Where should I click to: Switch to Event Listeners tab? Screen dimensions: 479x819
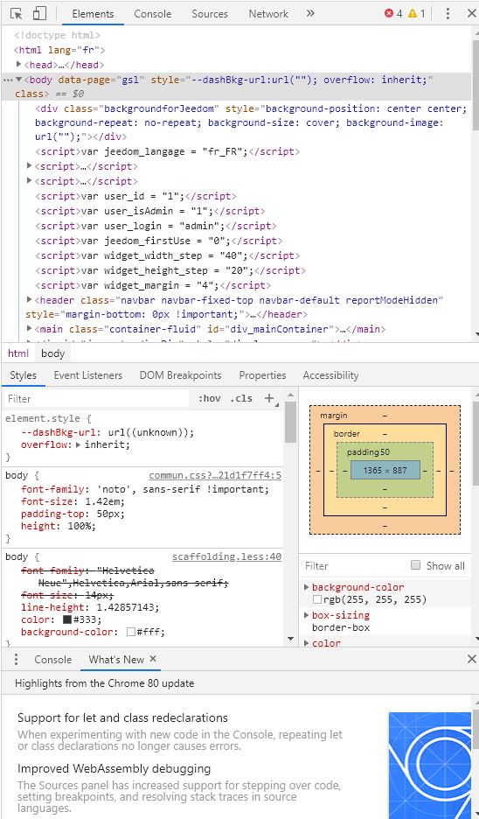[x=87, y=375]
